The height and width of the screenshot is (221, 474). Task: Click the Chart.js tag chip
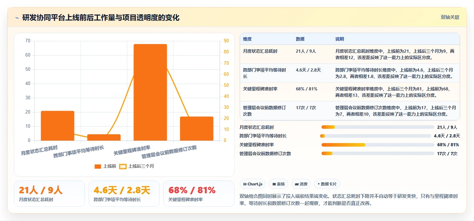253,184
